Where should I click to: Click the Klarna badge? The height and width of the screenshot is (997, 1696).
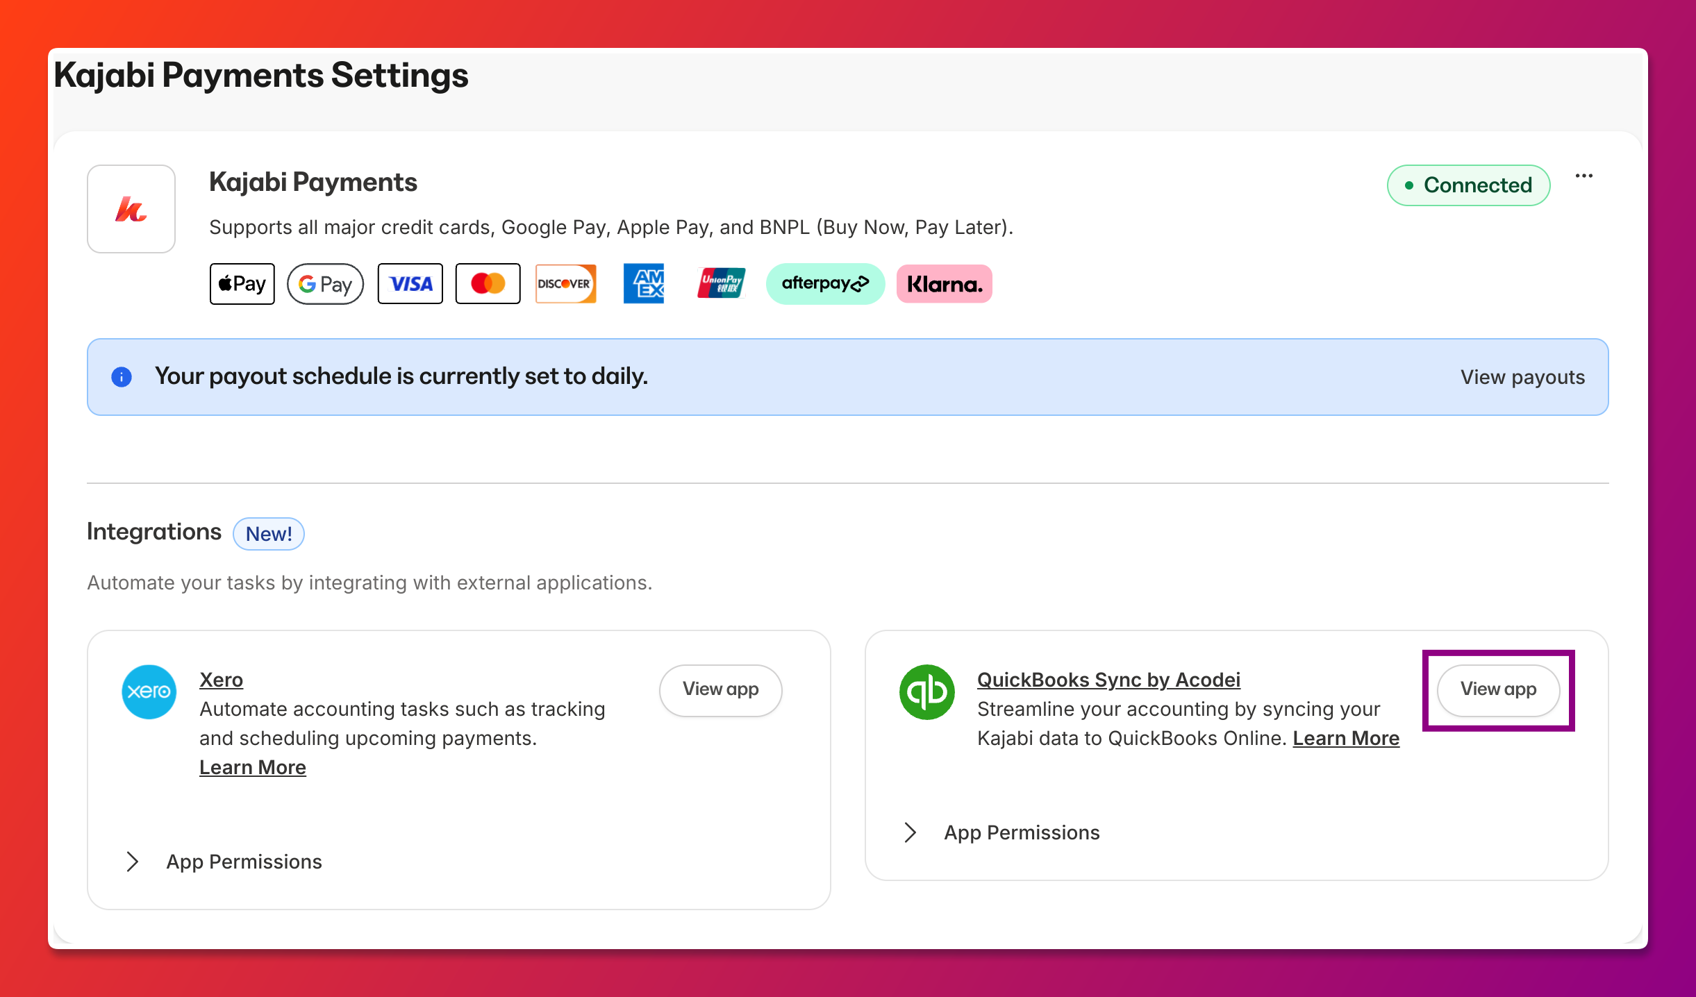(945, 284)
